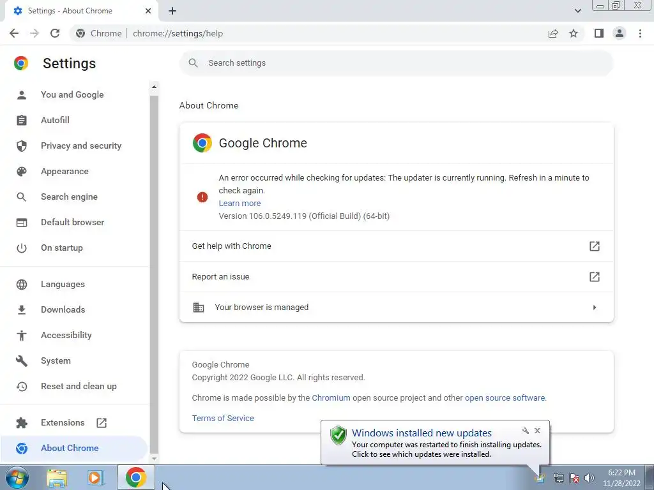Reload the page using the refresh icon
Screen dimensions: 654x490
click(x=55, y=33)
